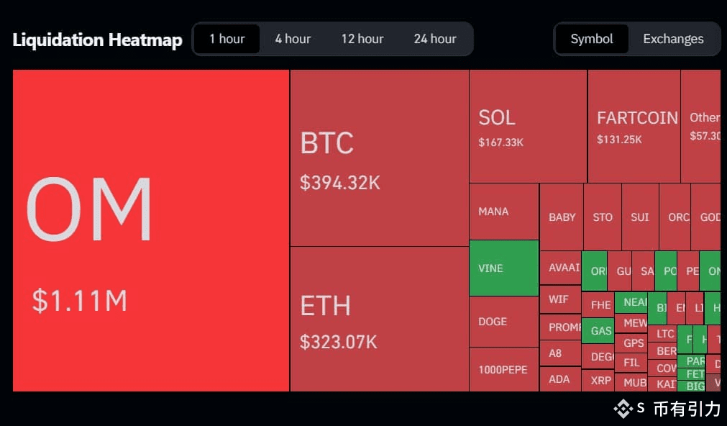Switch to the 4 hour timeframe

[x=293, y=39]
